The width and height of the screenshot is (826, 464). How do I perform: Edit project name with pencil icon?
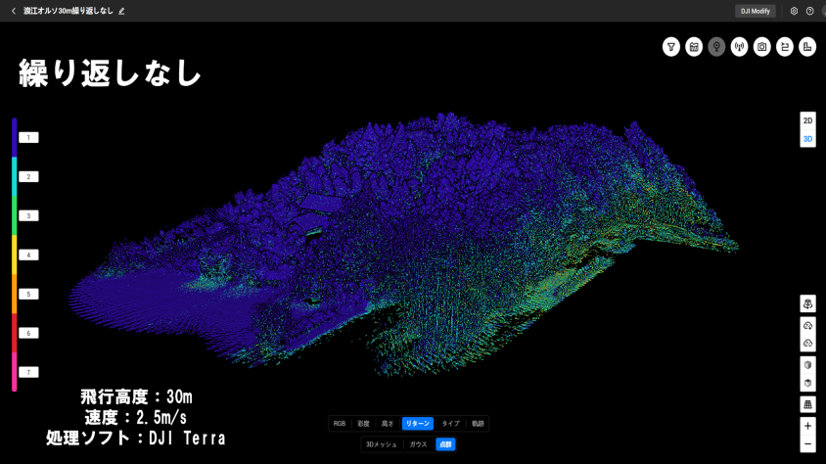pyautogui.click(x=121, y=11)
